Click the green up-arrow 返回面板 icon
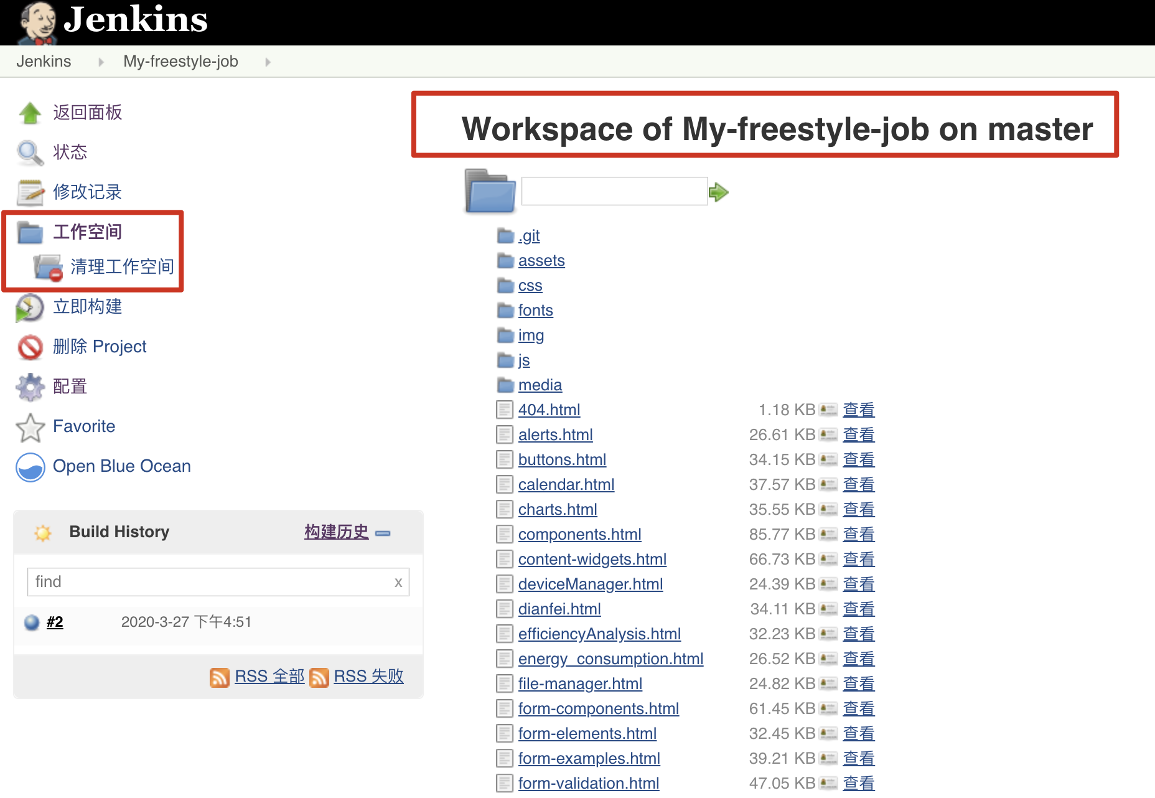The image size is (1155, 798). pos(30,113)
